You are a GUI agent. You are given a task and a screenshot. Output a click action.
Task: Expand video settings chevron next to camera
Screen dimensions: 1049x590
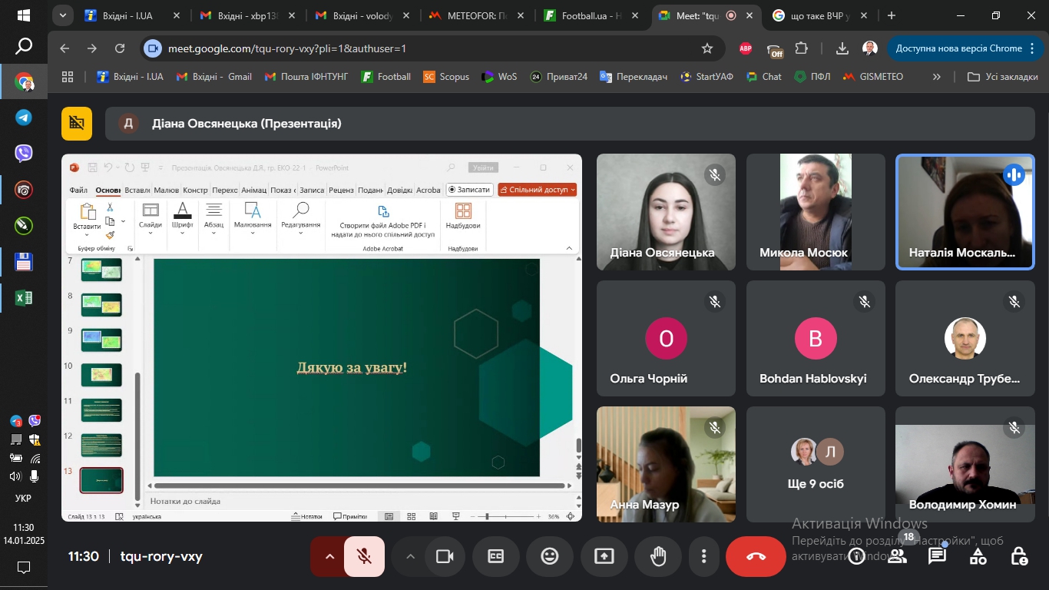(410, 556)
